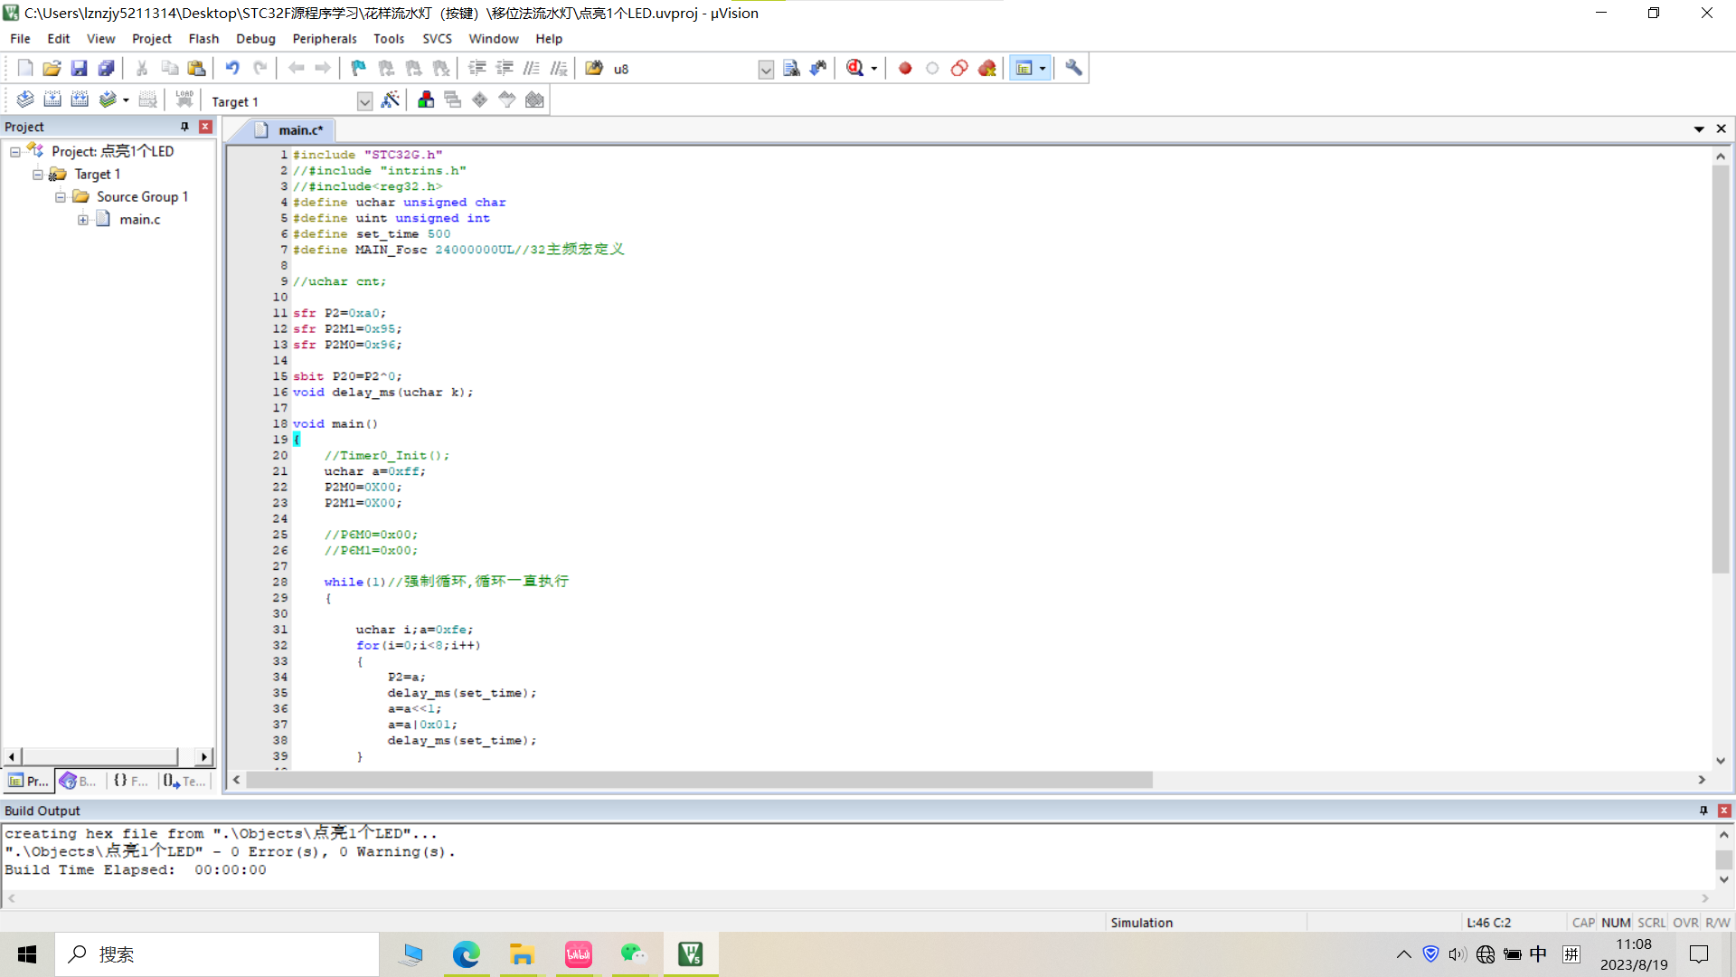Screen dimensions: 1736x977
Task: Indent the selected text
Action: [x=477, y=68]
